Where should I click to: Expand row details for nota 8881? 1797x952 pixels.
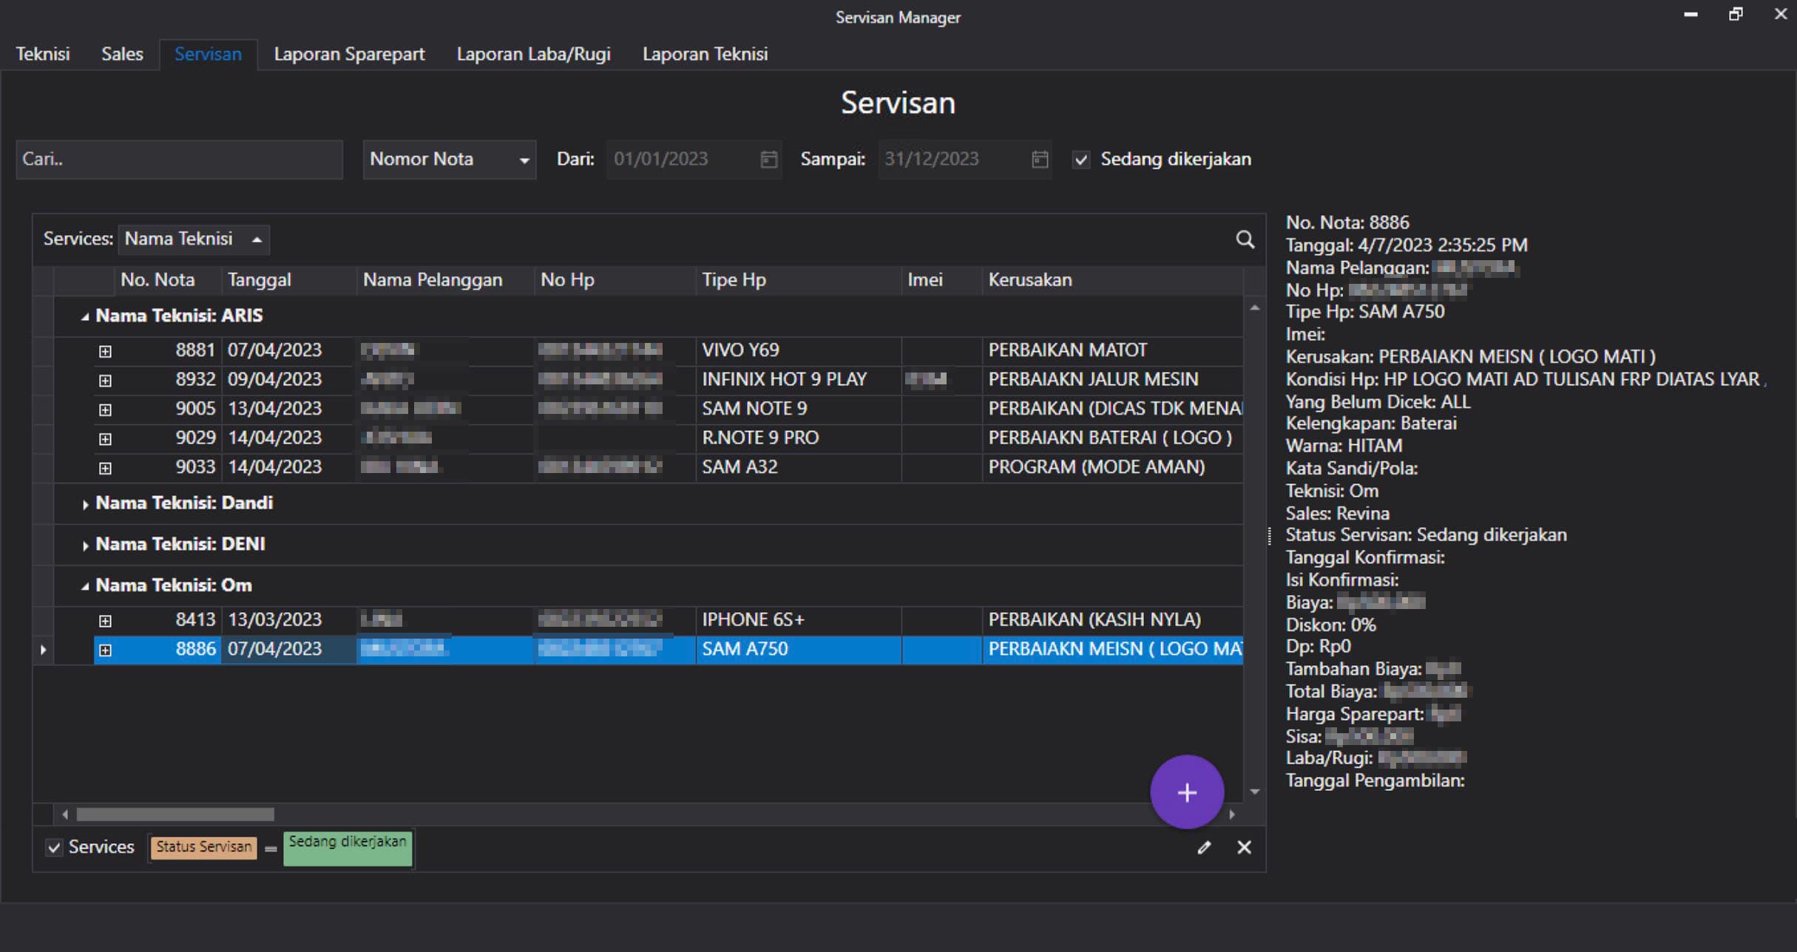coord(105,351)
